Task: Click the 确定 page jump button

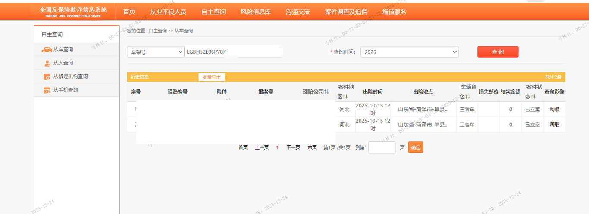Action: point(415,147)
